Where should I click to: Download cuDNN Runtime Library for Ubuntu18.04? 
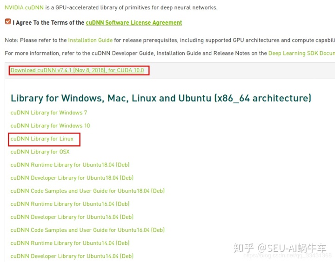70,165
